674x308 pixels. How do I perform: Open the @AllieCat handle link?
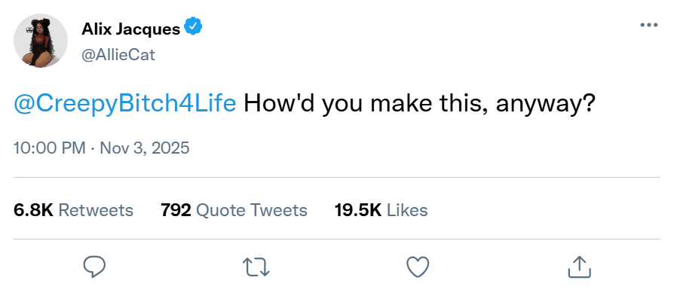pyautogui.click(x=118, y=56)
